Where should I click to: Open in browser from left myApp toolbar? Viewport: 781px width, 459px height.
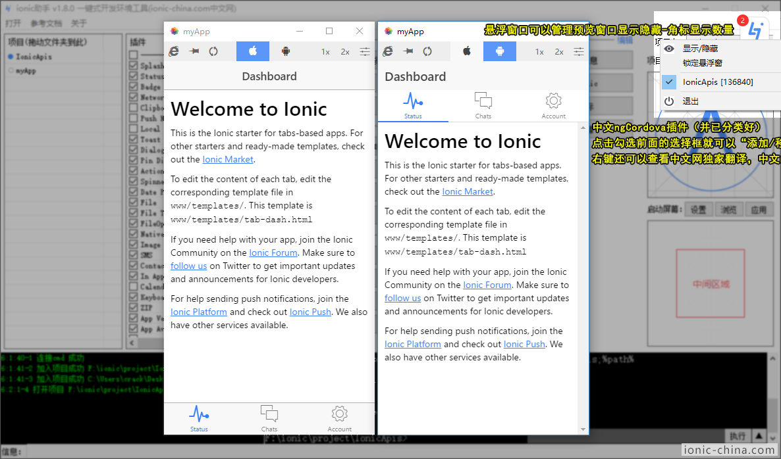pos(174,51)
